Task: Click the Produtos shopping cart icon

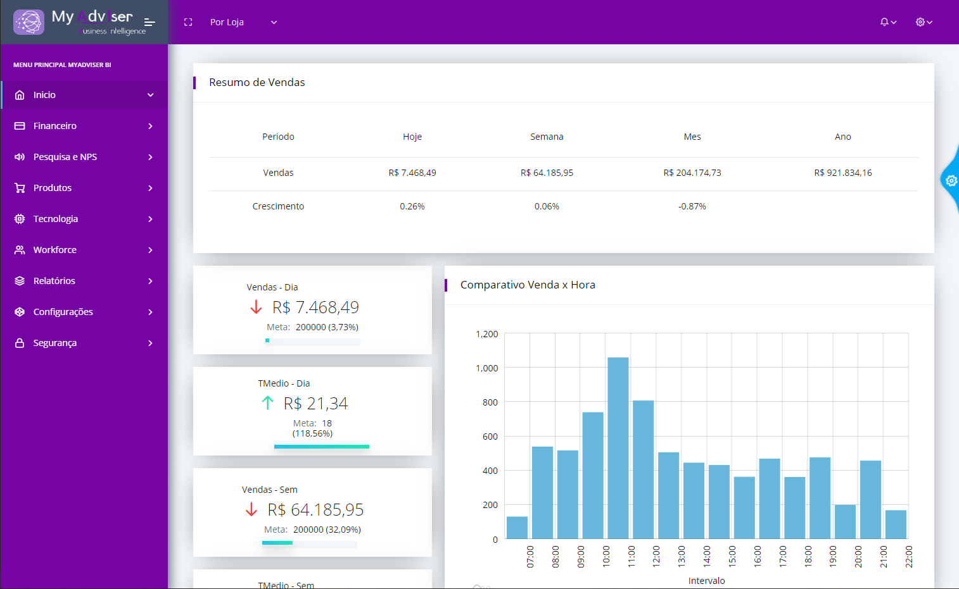Action: [x=20, y=188]
